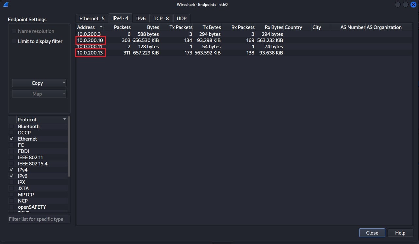The image size is (419, 244).
Task: Sort by the Rx Packets column header
Action: pyautogui.click(x=238, y=27)
